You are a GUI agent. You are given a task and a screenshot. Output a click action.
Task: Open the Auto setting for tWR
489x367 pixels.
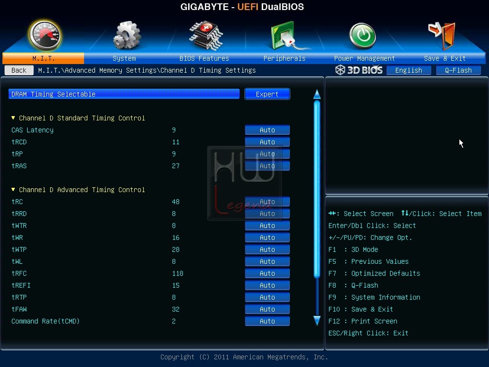click(267, 237)
